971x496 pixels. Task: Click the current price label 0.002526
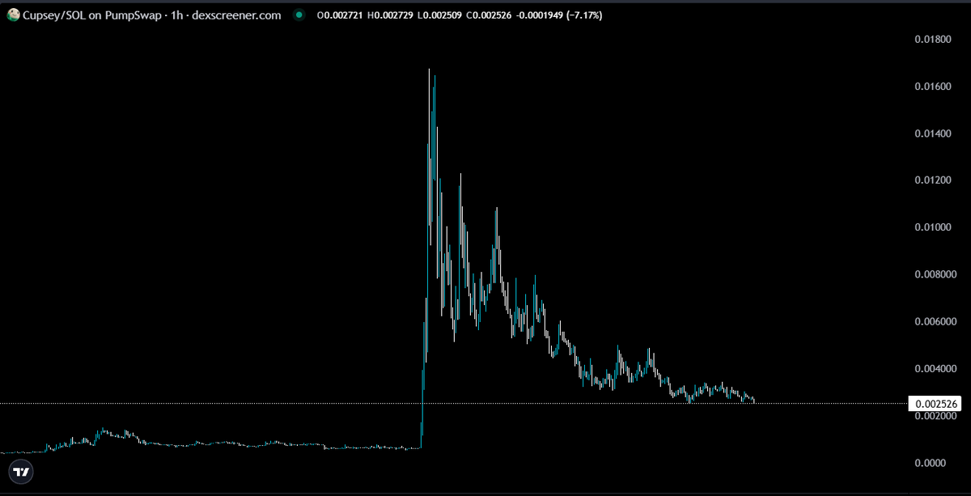[x=935, y=403]
